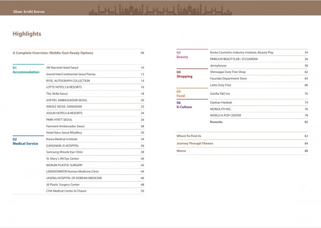321x228 pixels.
Task: Select the 'Highlights' heading
Action: pyautogui.click(x=27, y=34)
